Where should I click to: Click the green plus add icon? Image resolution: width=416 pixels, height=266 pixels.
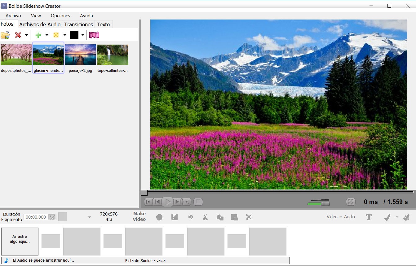click(x=38, y=35)
